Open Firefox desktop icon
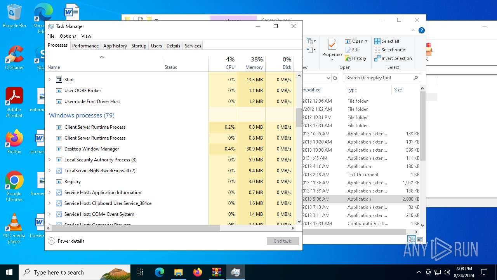The width and height of the screenshot is (497, 280). [x=14, y=142]
